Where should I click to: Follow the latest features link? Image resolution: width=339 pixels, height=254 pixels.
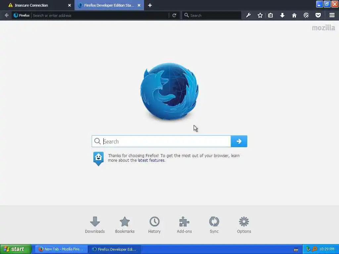click(x=151, y=160)
